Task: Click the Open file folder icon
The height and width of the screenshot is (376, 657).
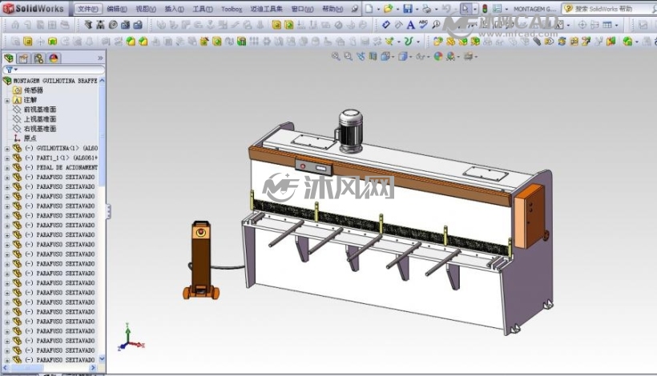Action: 388,8
